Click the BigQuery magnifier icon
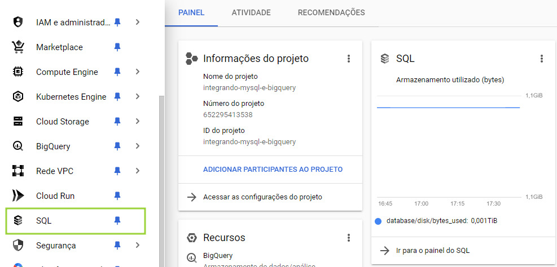557x267 pixels. [17, 146]
